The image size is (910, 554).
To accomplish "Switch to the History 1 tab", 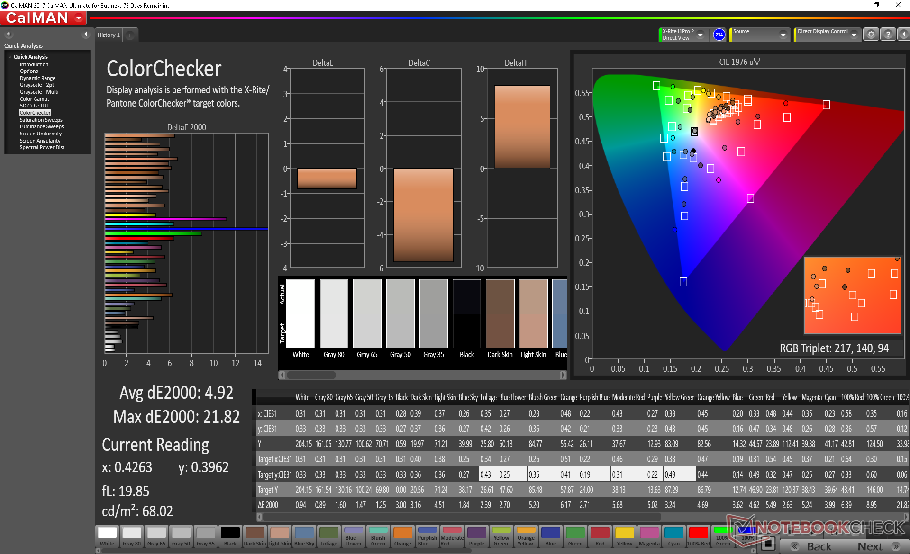I will 109,36.
